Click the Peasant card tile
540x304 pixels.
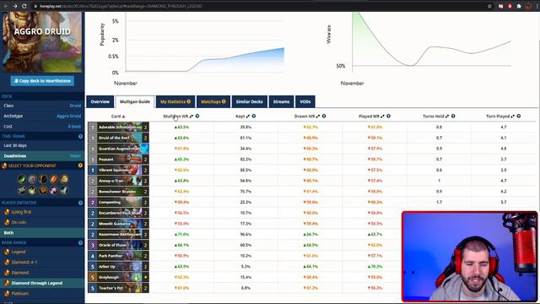(x=118, y=160)
